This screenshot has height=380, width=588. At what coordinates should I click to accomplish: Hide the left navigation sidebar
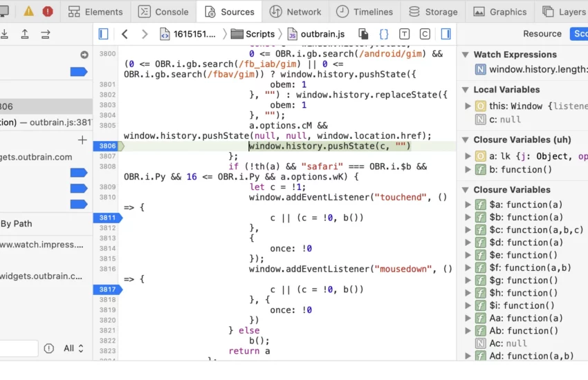[x=103, y=34]
